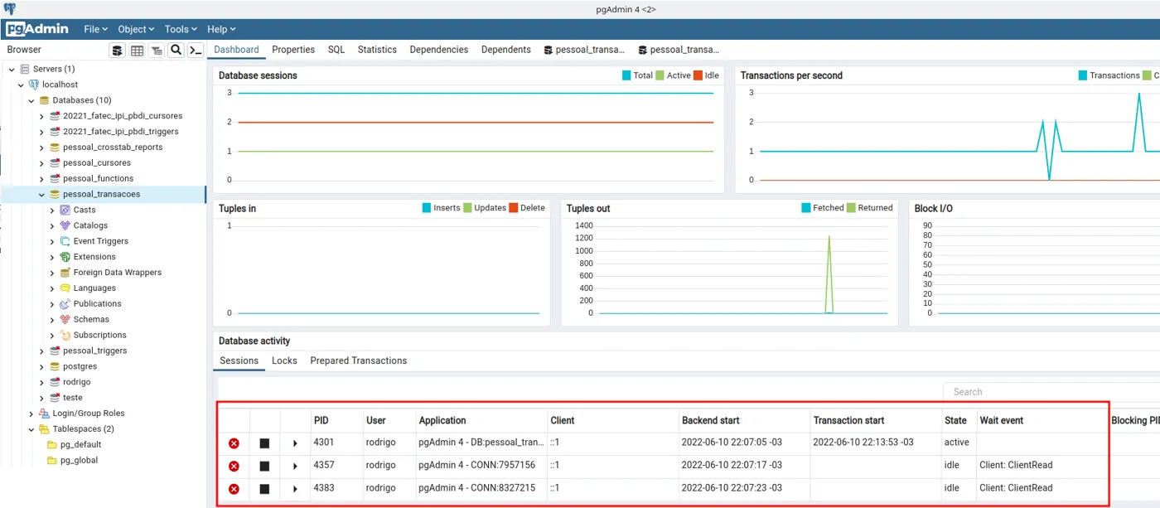Viewport: 1160px width, 508px height.
Task: Click the Idle sessions legend swatch
Action: coord(698,75)
